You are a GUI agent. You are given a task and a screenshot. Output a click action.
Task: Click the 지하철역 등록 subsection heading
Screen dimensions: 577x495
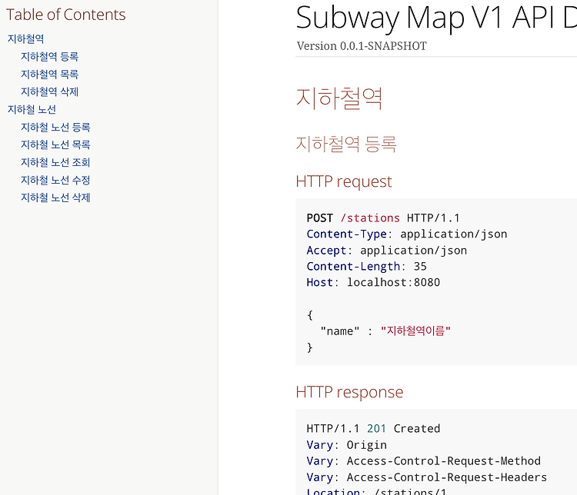(x=346, y=144)
